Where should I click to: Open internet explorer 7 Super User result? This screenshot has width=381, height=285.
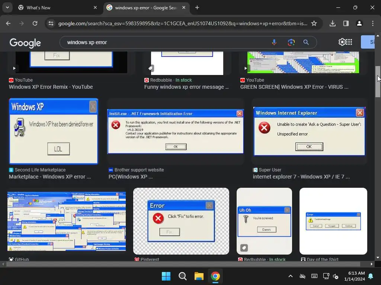click(x=301, y=177)
